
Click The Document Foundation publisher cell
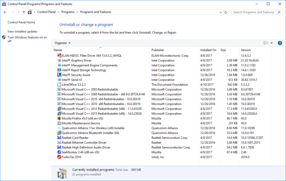169,84
